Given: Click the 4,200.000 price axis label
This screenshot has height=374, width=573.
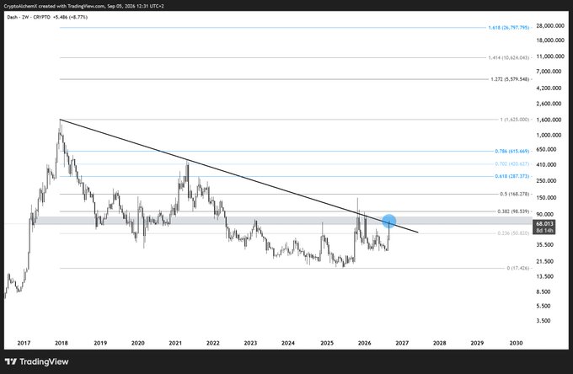Looking at the screenshot, I should 549,88.
